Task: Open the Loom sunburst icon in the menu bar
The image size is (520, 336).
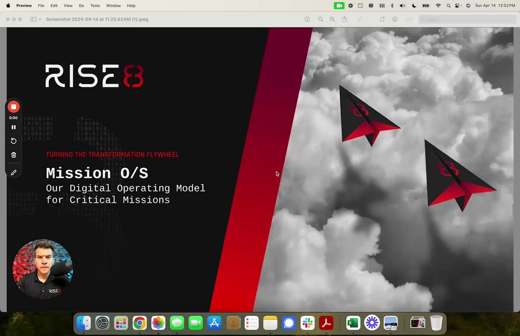Action: (x=351, y=6)
